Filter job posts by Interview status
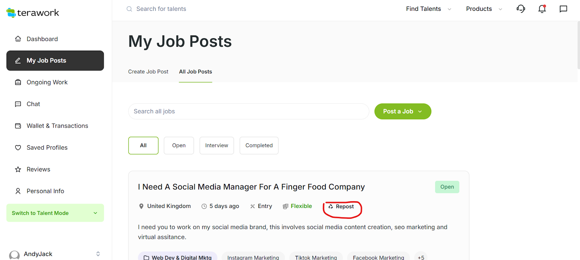The width and height of the screenshot is (580, 260). pyautogui.click(x=216, y=145)
